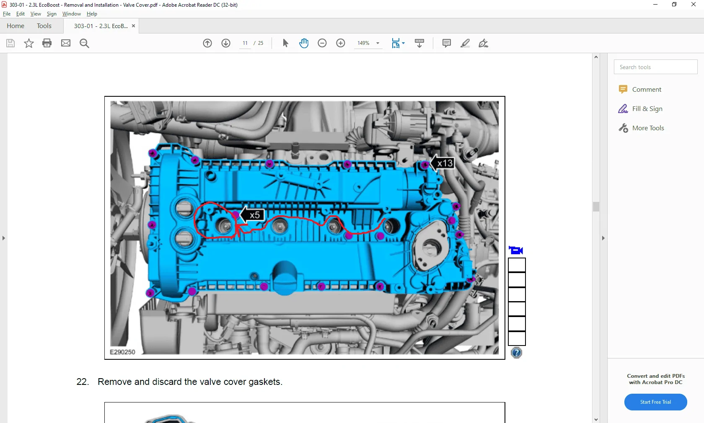Click the E290250 figure label
The image size is (704, 423).
(x=122, y=352)
